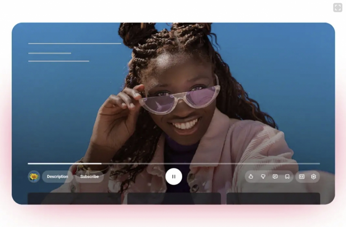The image size is (346, 227).
Task: Save video with the bookmark icon
Action: pyautogui.click(x=287, y=177)
